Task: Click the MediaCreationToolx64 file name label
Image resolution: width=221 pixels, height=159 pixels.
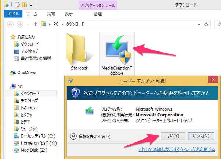Action: (x=117, y=71)
